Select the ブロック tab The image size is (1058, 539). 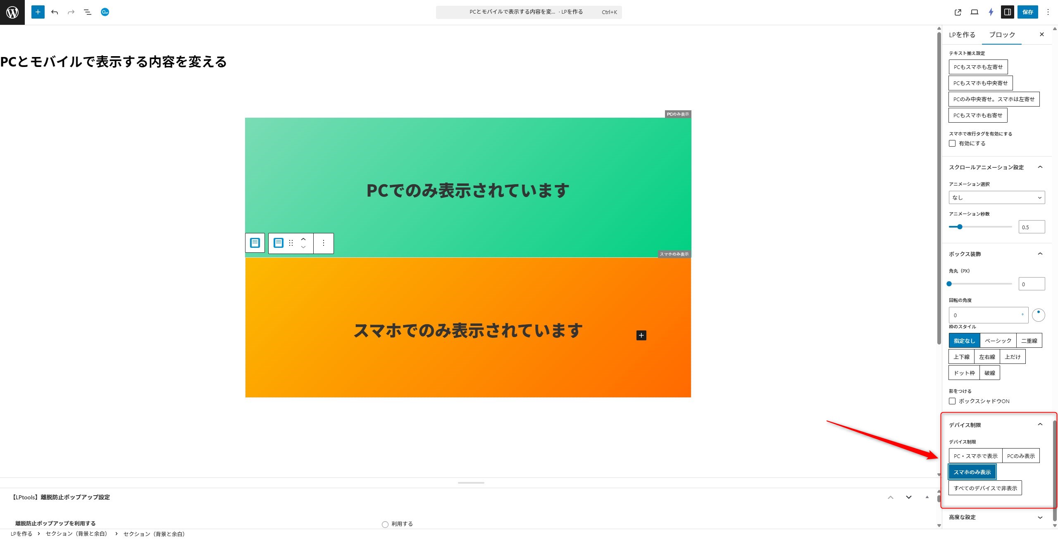[1002, 35]
